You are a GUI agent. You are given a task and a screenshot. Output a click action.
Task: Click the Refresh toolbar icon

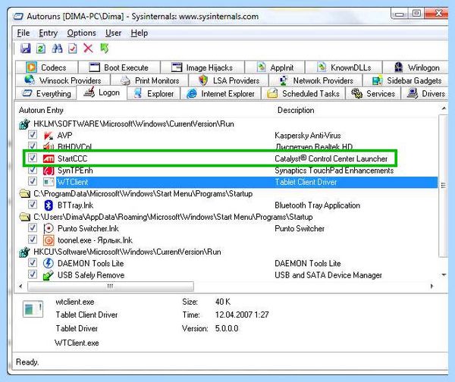point(41,49)
